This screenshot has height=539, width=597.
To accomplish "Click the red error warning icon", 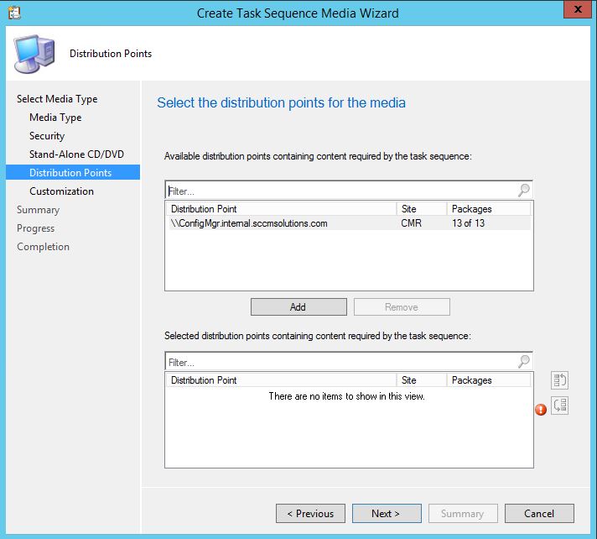I will (x=541, y=410).
